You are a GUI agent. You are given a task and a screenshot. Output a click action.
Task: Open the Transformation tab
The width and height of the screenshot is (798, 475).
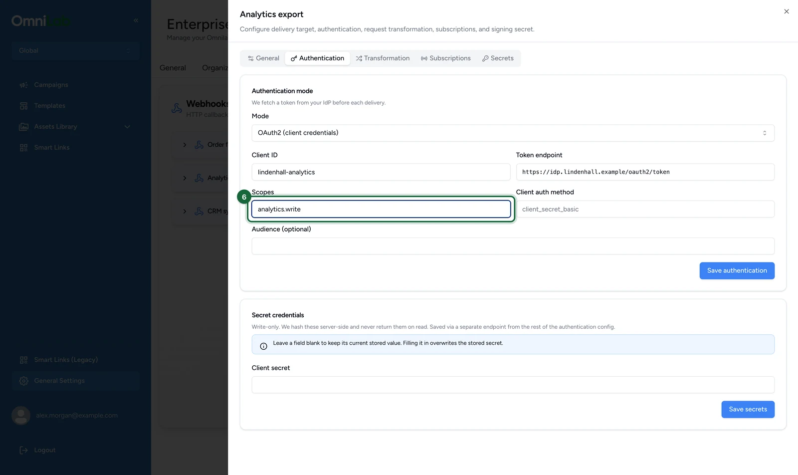(x=383, y=58)
